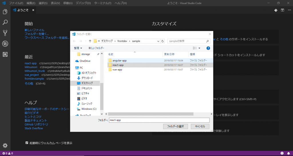The height and width of the screenshot is (156, 293).
Task: Close the ようこそ tab
Action: pos(33,10)
